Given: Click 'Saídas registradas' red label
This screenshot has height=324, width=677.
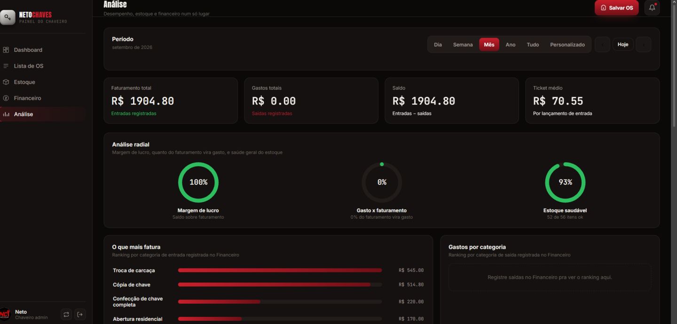Looking at the screenshot, I should click(272, 113).
